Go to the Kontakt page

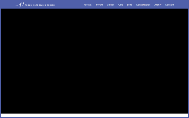[x=169, y=5]
